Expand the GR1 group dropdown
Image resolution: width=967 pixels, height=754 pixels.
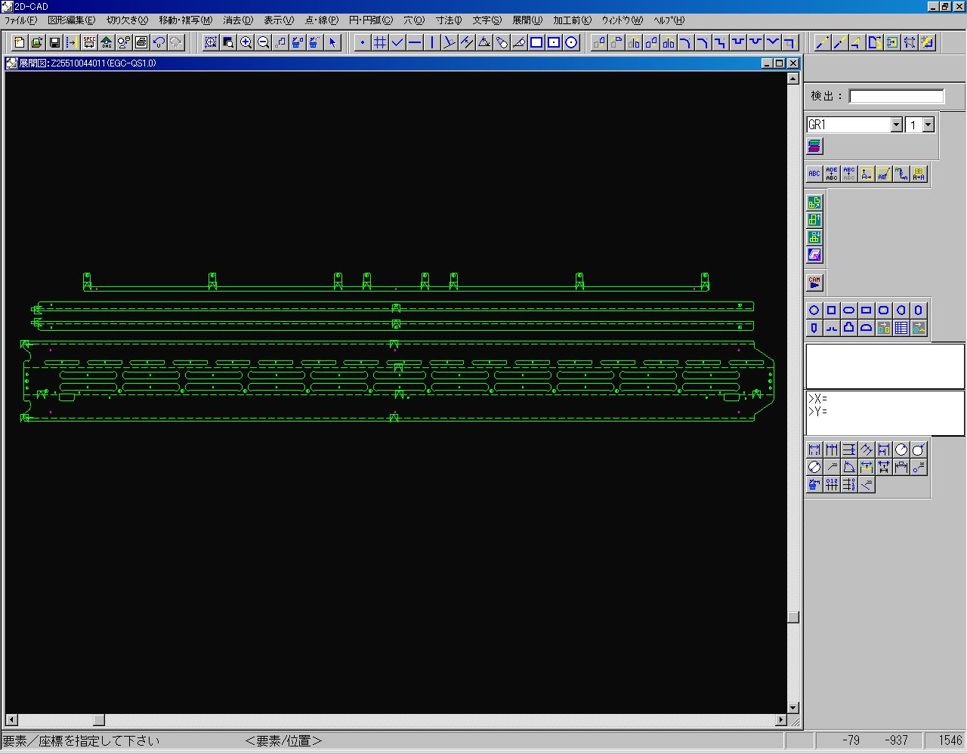point(897,125)
